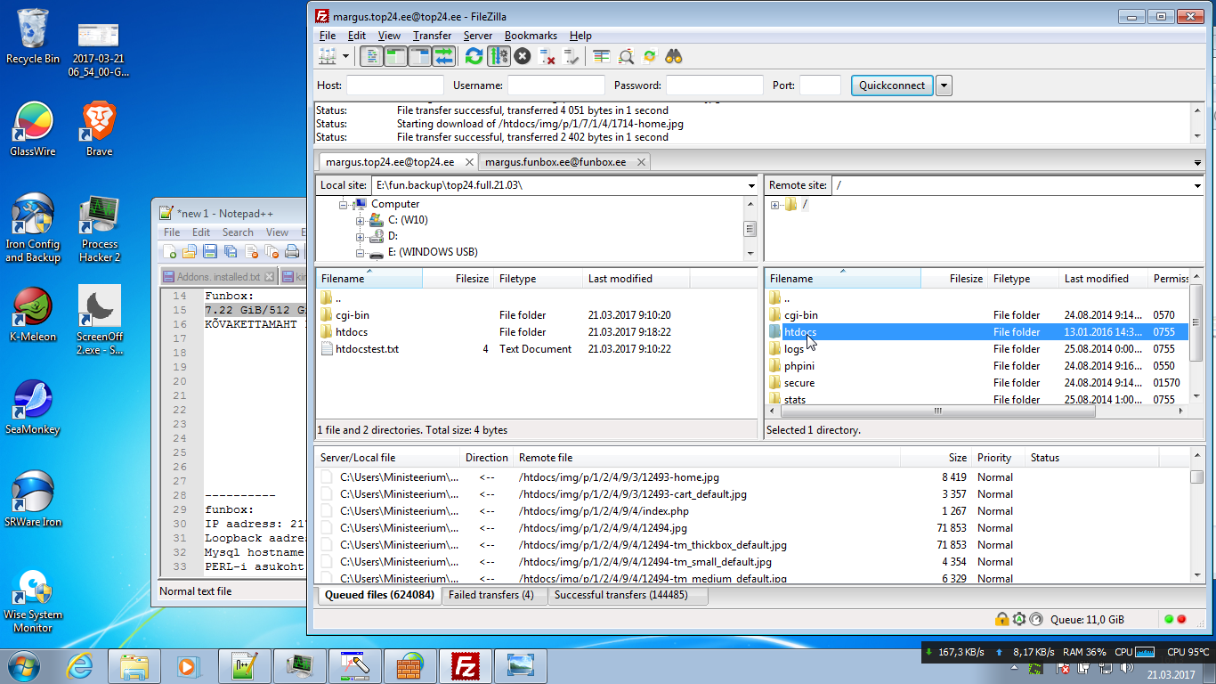Click the binoculars file search icon
The width and height of the screenshot is (1216, 684).
point(674,57)
